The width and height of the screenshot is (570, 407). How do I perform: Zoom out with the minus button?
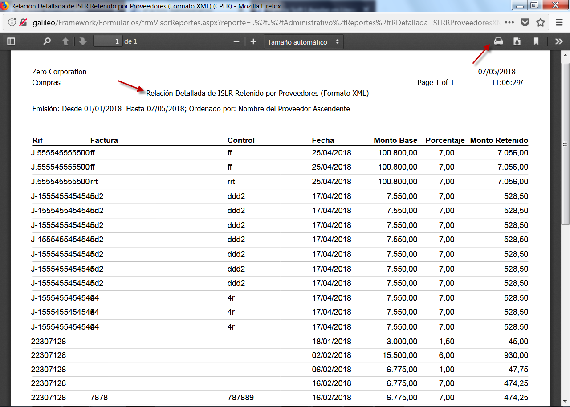(236, 42)
